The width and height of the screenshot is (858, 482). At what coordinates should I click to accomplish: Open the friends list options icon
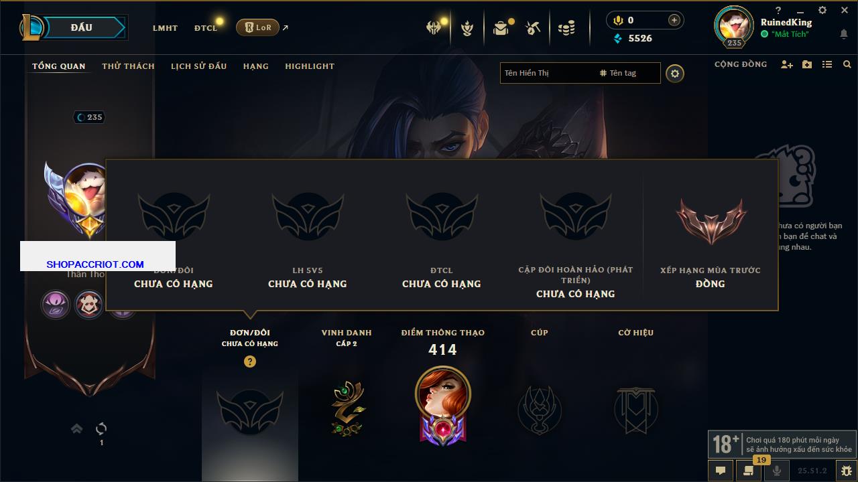coord(827,64)
